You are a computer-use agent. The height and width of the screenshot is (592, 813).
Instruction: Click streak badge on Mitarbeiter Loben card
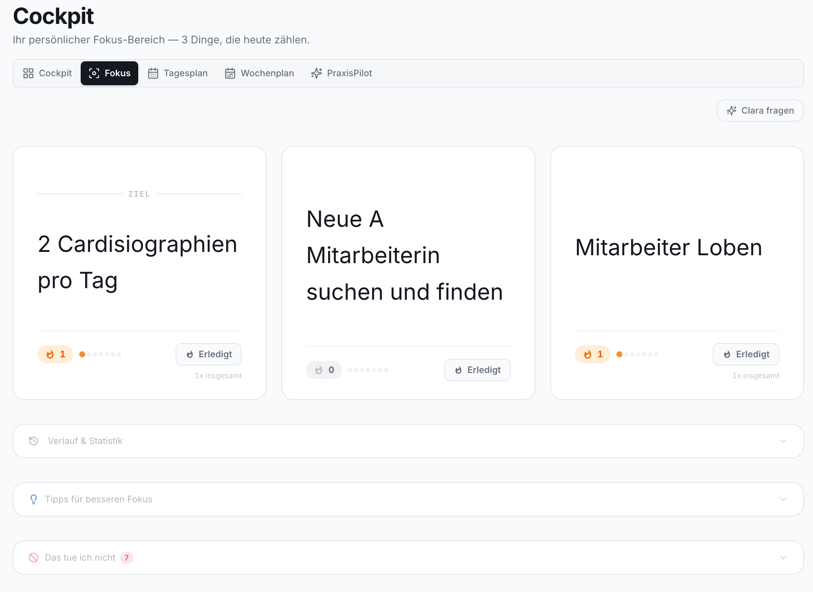coord(593,354)
